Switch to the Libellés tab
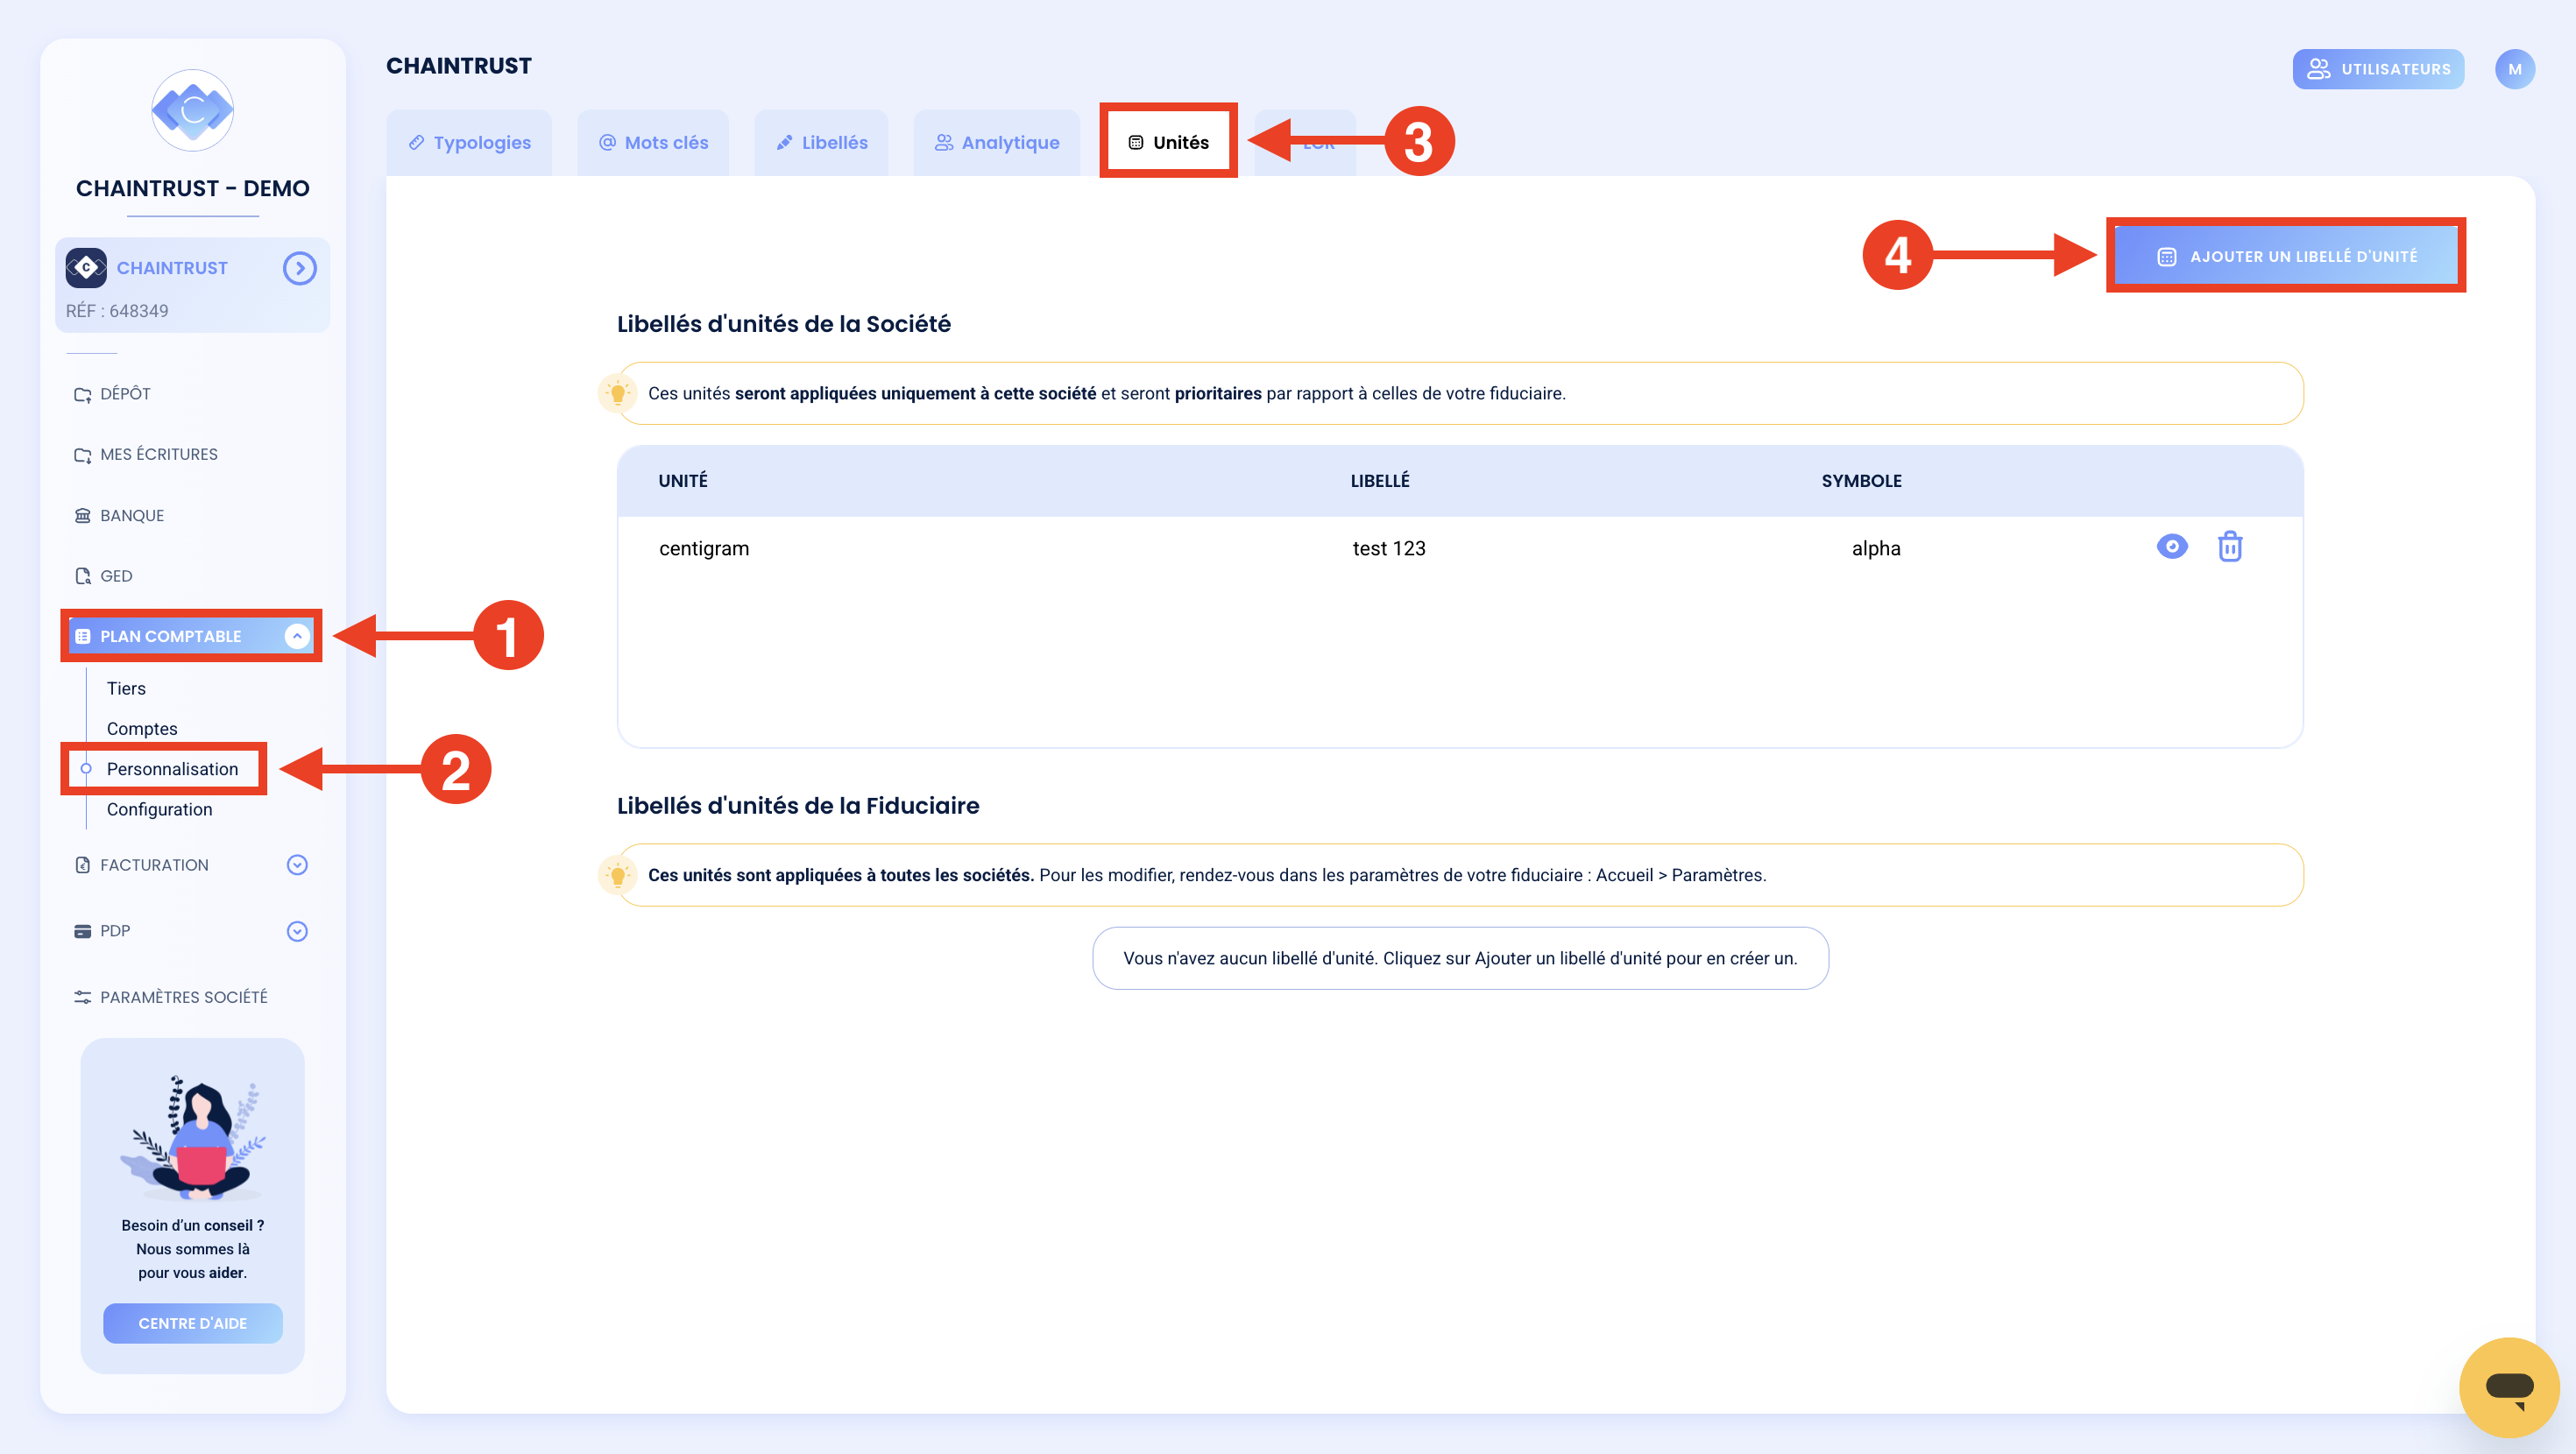Viewport: 2576px width, 1454px height. tap(821, 142)
